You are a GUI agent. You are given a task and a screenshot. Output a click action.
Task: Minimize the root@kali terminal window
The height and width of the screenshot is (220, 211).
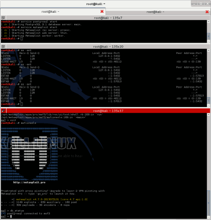(194, 4)
